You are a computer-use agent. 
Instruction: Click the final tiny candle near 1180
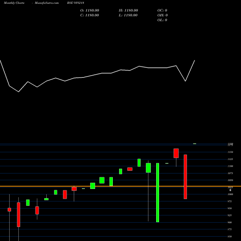(195, 144)
